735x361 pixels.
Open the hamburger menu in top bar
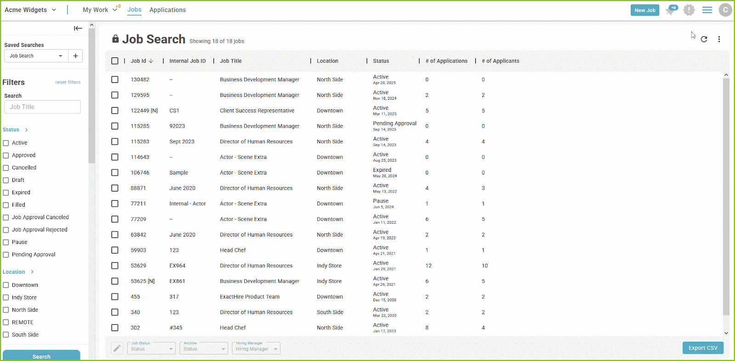click(707, 10)
